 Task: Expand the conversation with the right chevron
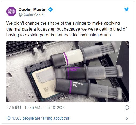pos(127,119)
